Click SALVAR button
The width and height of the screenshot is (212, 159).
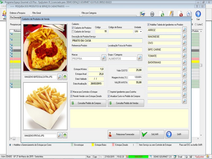(153, 134)
